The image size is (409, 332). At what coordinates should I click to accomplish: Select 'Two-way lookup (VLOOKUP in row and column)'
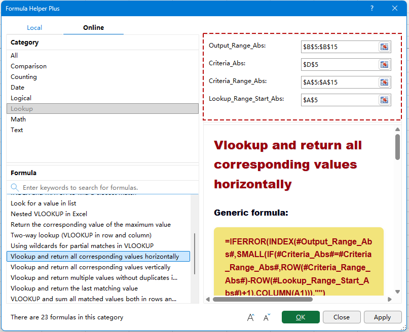point(98,235)
